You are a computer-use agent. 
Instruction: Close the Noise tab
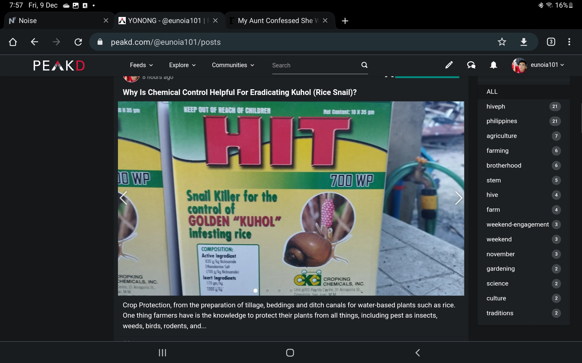point(106,21)
